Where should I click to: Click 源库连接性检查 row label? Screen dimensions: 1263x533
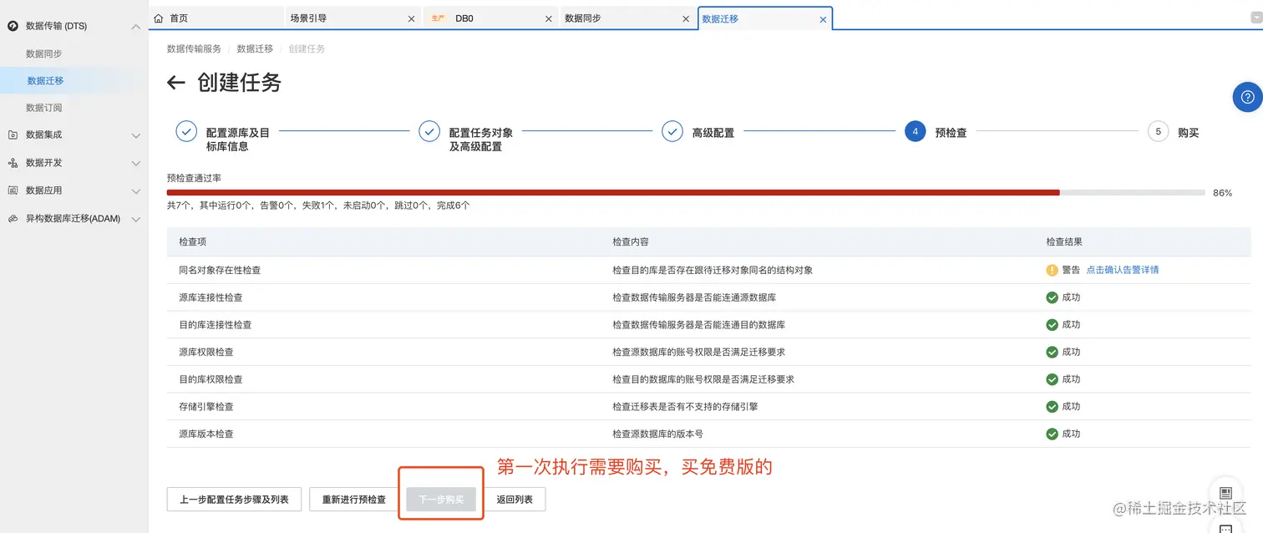tap(210, 297)
